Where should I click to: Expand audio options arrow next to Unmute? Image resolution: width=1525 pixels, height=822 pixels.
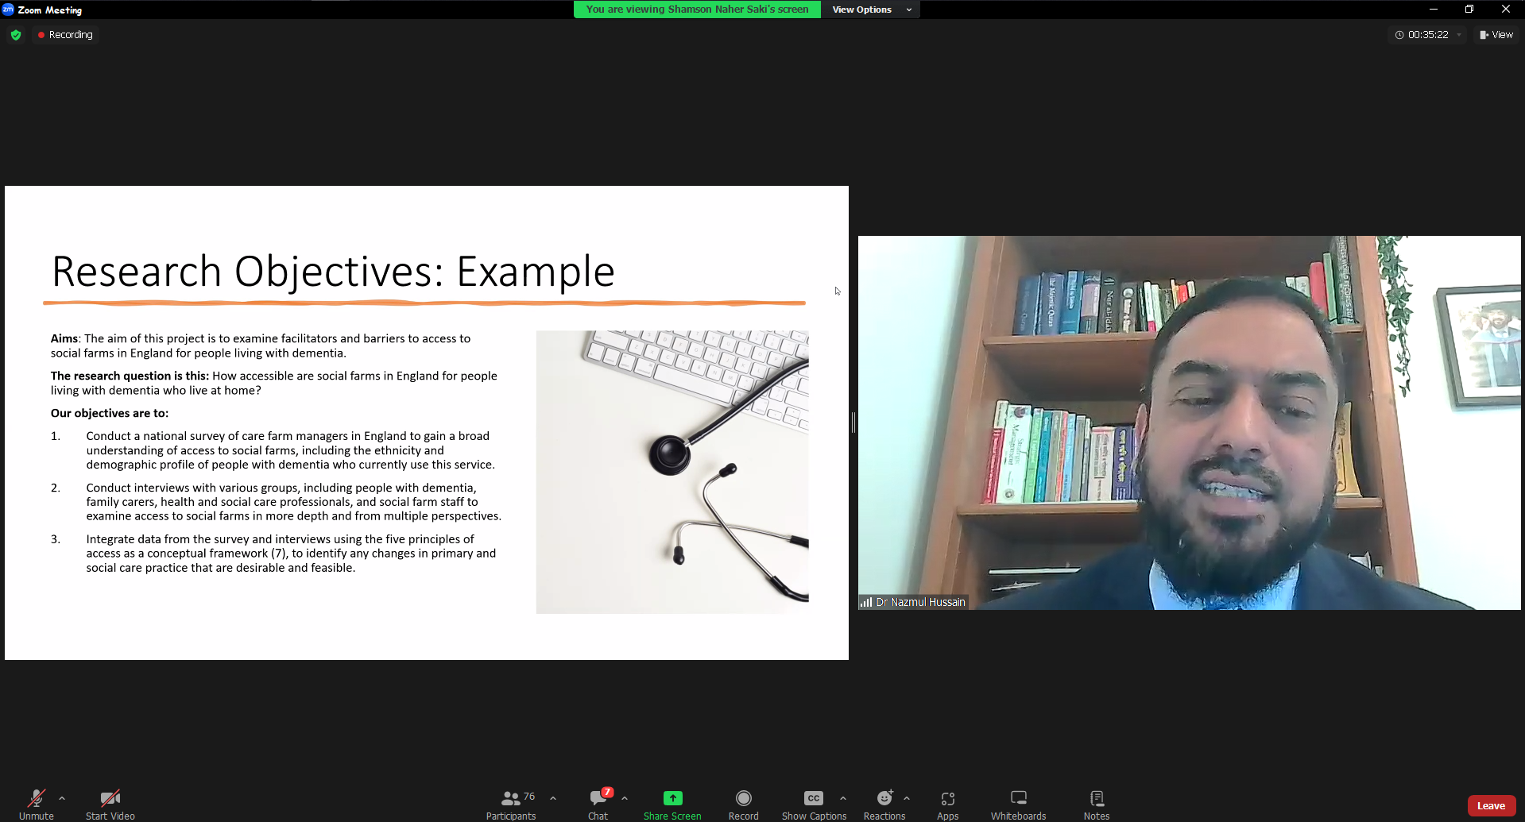point(62,798)
